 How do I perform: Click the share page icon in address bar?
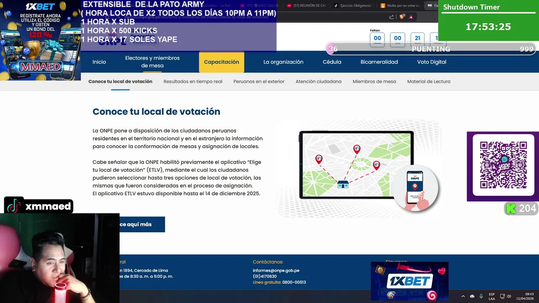[x=392, y=17]
